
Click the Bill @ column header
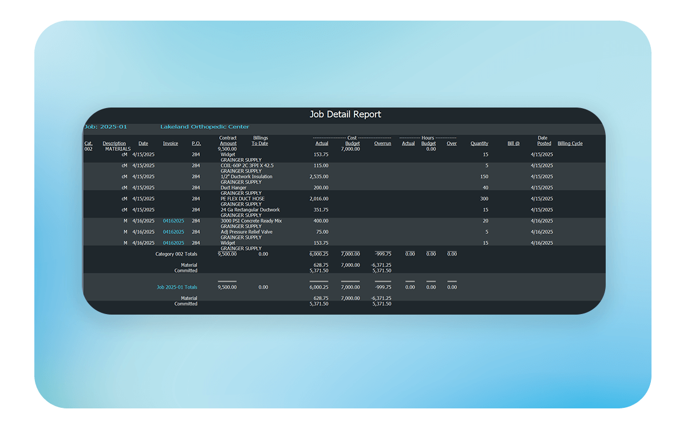click(513, 144)
